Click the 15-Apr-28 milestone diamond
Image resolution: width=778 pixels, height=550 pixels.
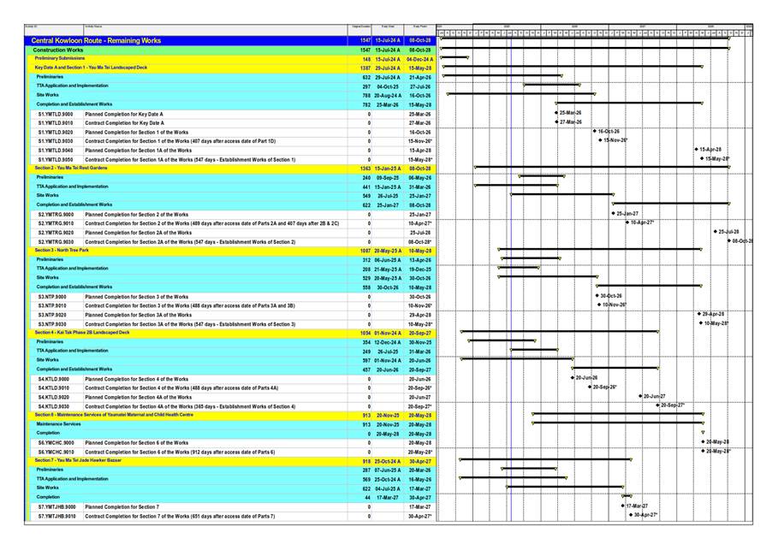(696, 150)
